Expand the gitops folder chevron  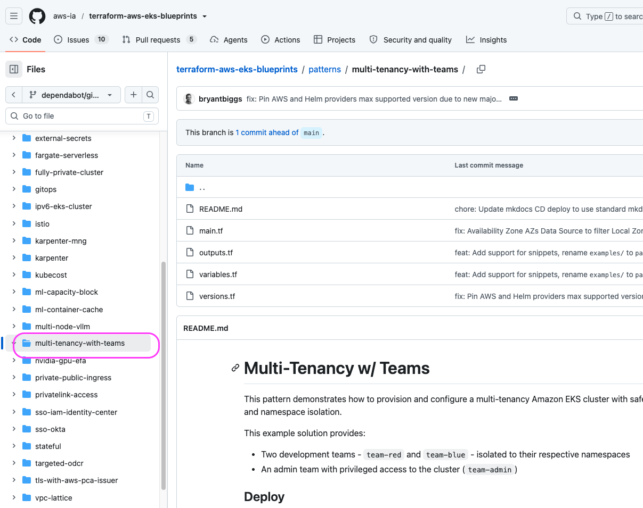click(14, 189)
